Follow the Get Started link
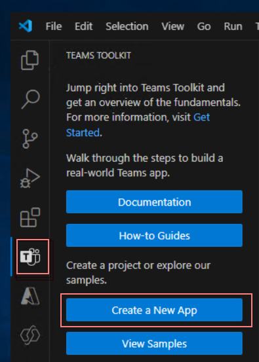The height and width of the screenshot is (362, 259). pyautogui.click(x=202, y=117)
